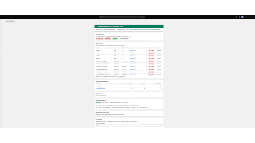
Task: Open Shop location link for PrimeCast Everyday Cap
Action: point(133,61)
